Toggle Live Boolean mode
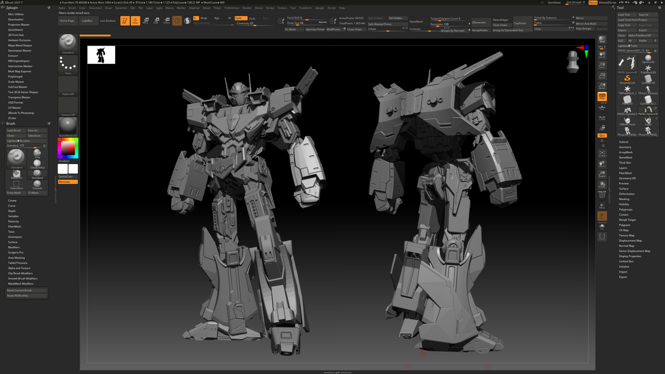The height and width of the screenshot is (374, 665). click(x=108, y=21)
